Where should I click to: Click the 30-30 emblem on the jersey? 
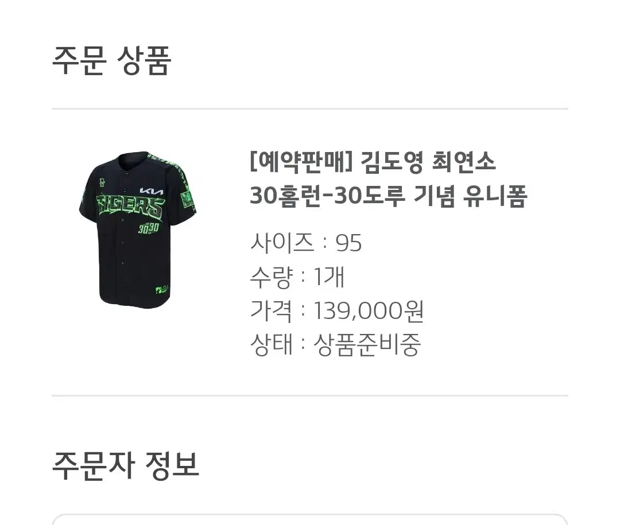click(x=148, y=228)
